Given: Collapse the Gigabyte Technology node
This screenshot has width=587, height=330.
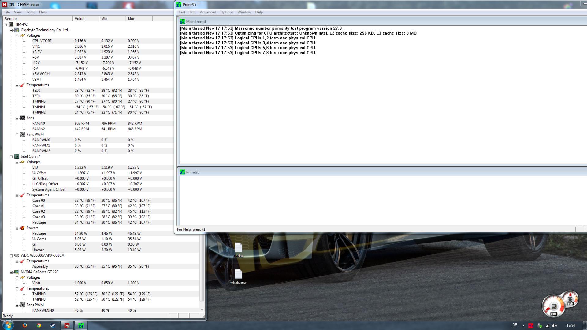Looking at the screenshot, I should [11, 30].
